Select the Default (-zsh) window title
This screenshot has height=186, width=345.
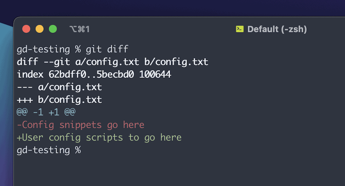(x=277, y=29)
